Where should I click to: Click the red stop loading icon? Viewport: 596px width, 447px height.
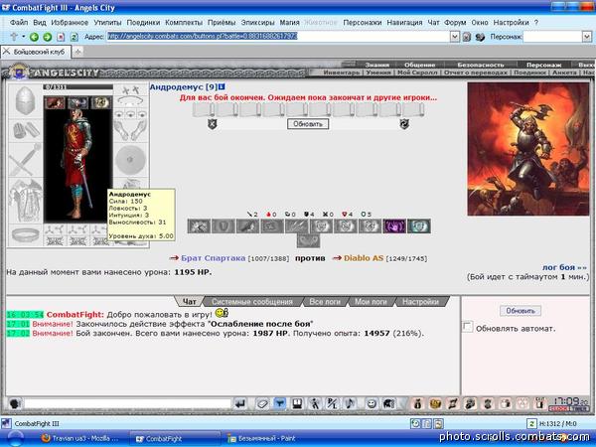(61, 37)
